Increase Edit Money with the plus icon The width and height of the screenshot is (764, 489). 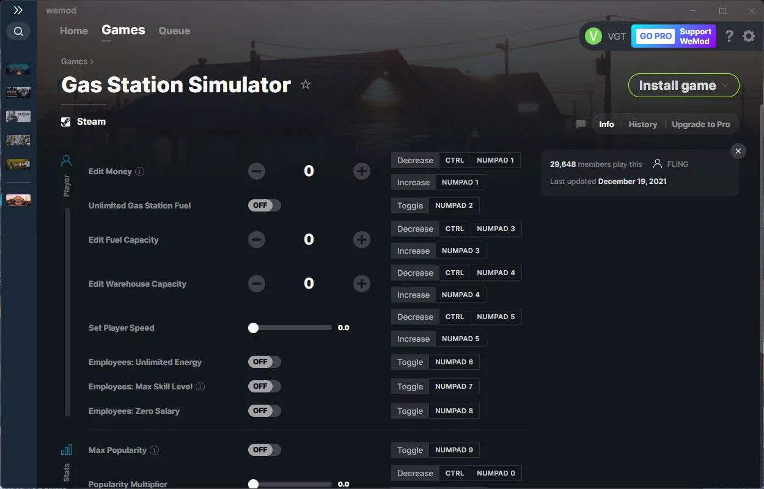pos(362,171)
